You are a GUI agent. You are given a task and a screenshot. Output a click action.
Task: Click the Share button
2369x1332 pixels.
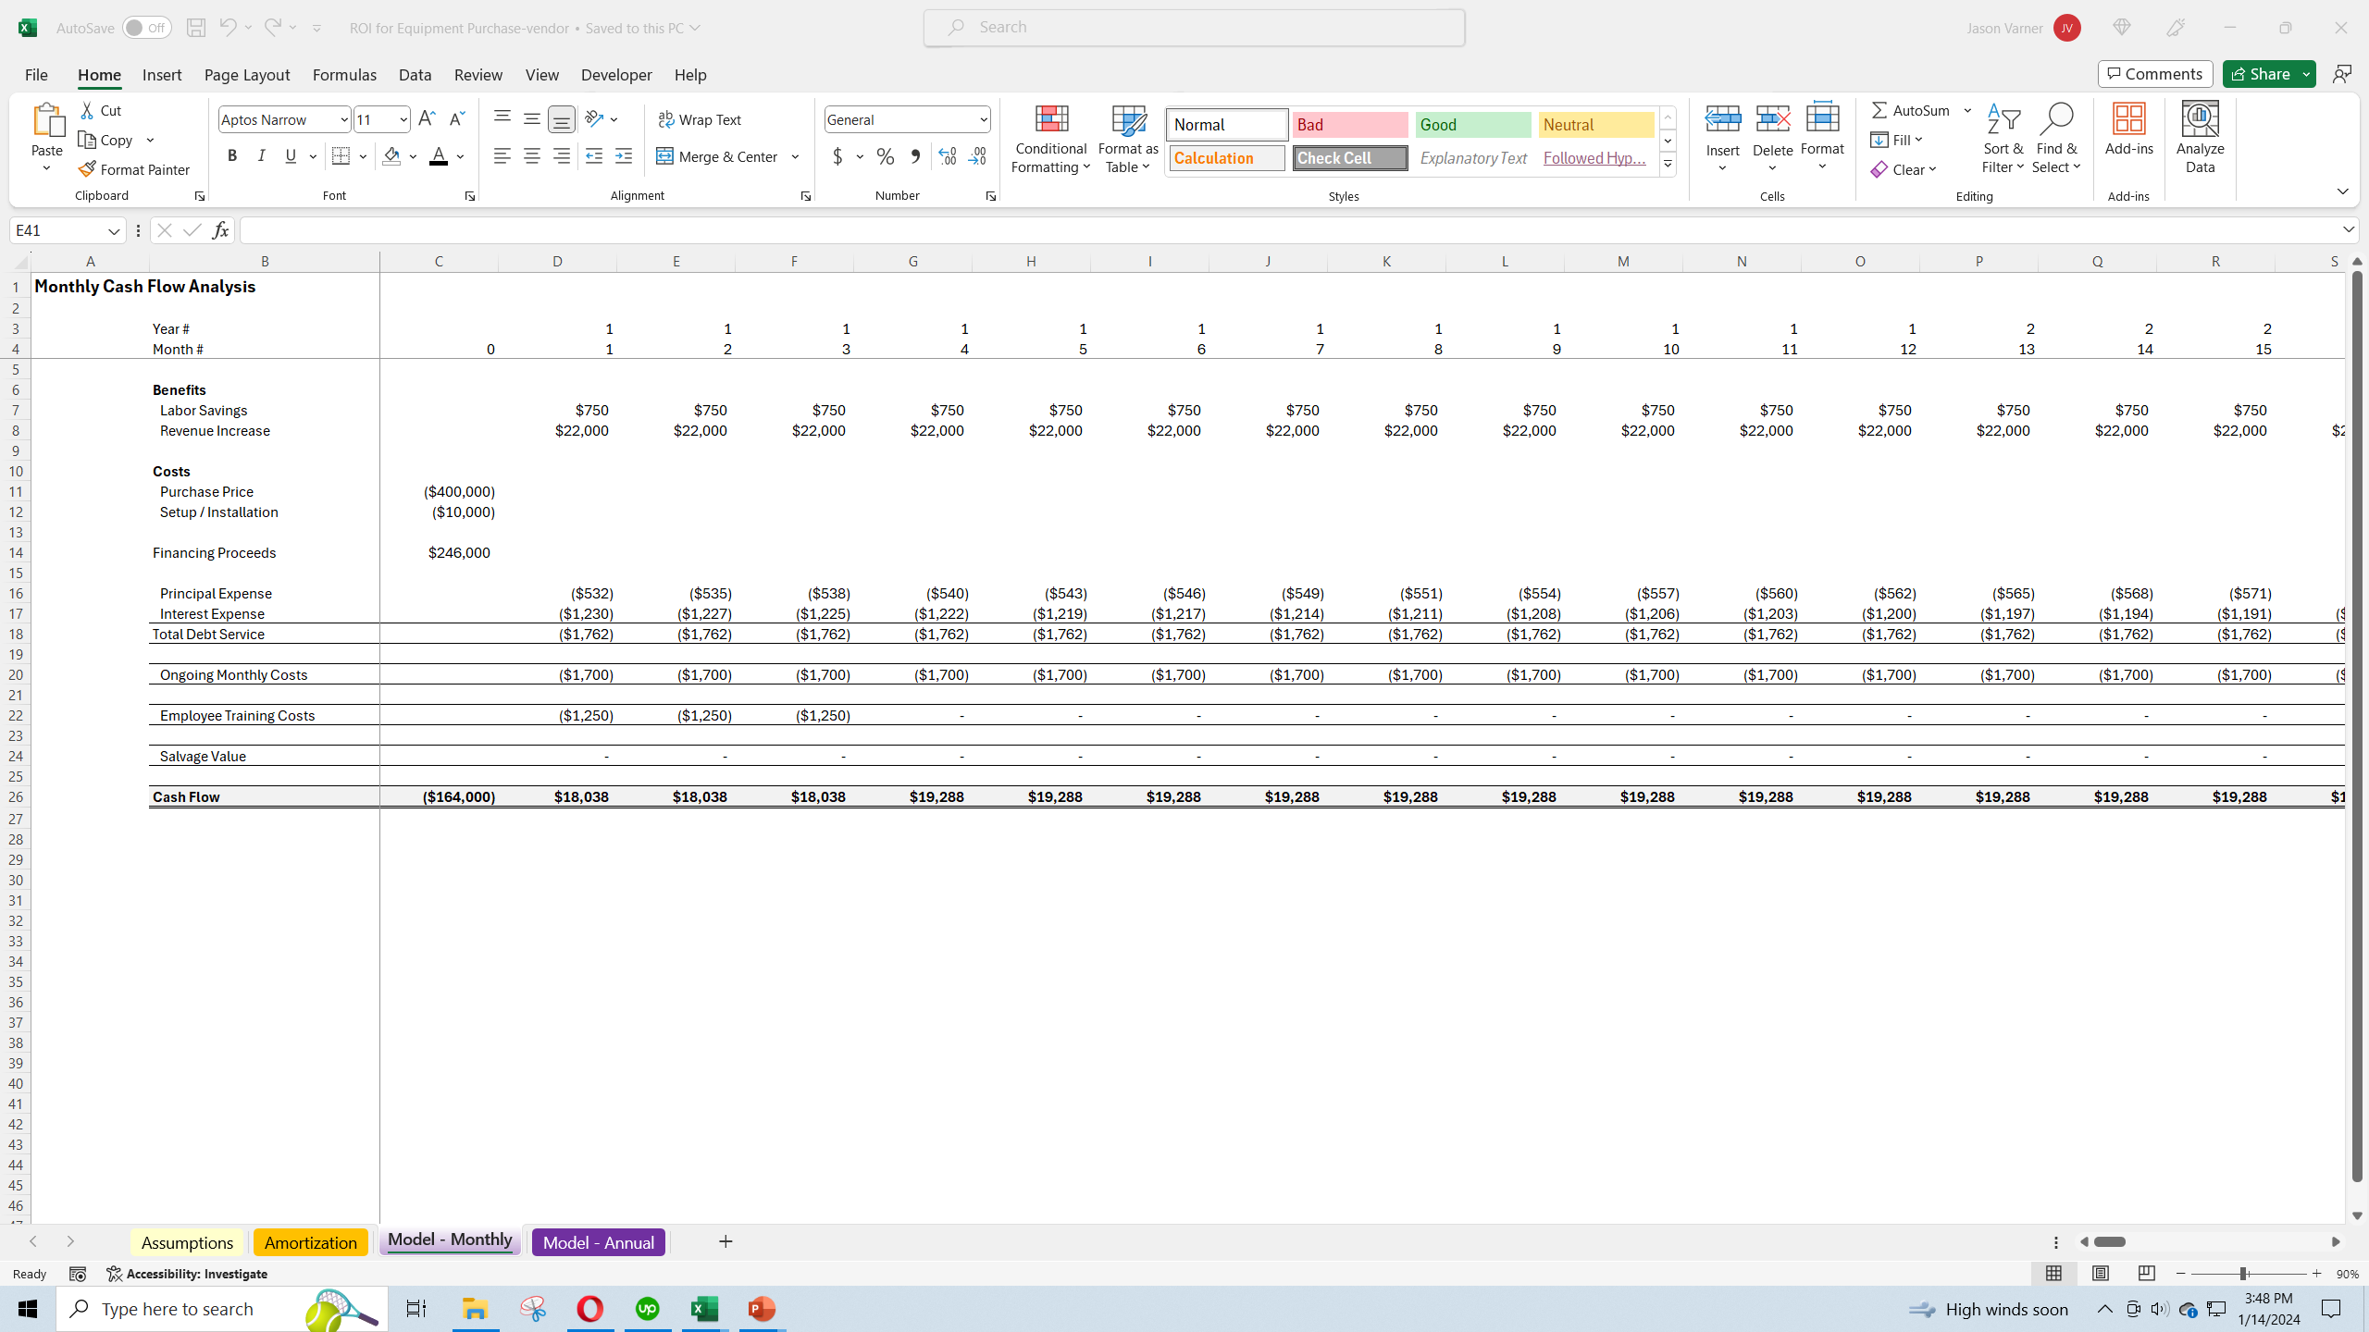(2262, 73)
